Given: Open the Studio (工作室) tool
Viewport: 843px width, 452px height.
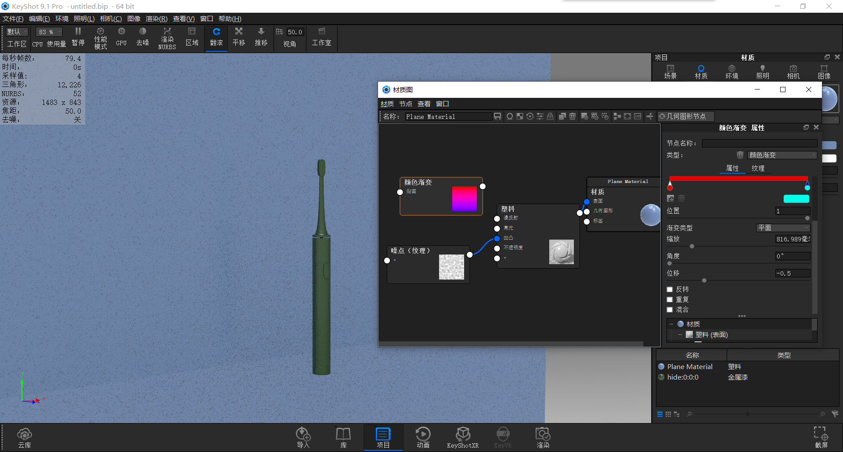Looking at the screenshot, I should 321,37.
